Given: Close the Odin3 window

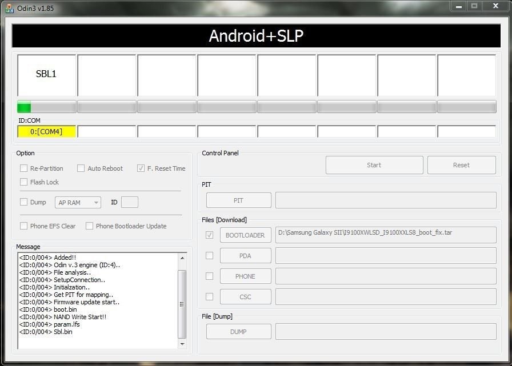Looking at the screenshot, I should tap(495, 6).
